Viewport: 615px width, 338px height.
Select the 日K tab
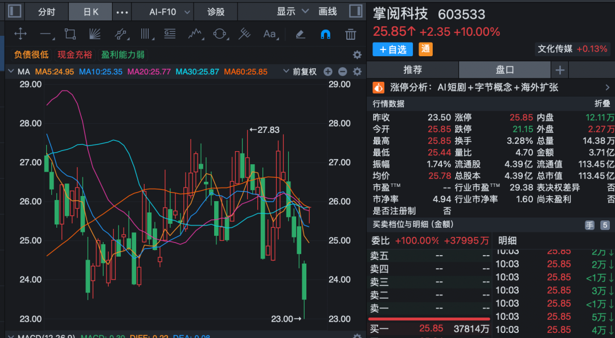tap(91, 12)
